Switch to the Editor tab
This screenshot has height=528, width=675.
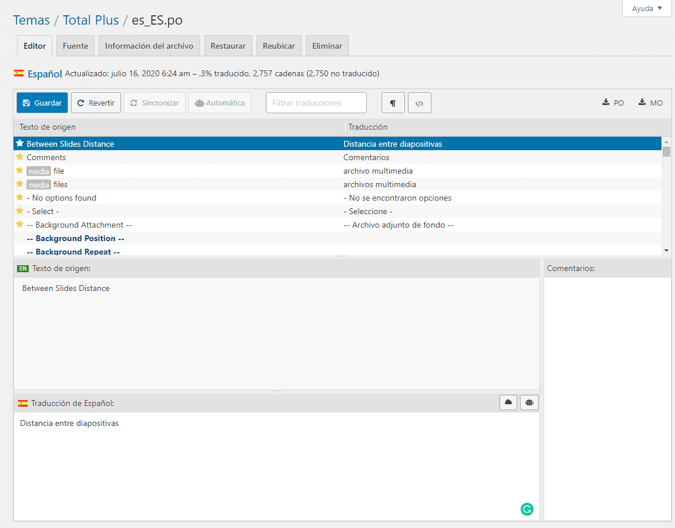(x=35, y=46)
